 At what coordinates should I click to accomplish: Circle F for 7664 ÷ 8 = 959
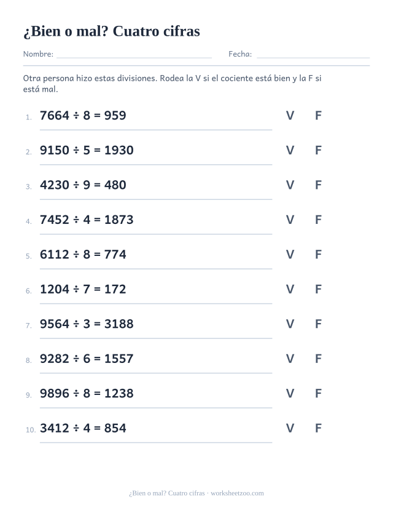[x=318, y=116]
